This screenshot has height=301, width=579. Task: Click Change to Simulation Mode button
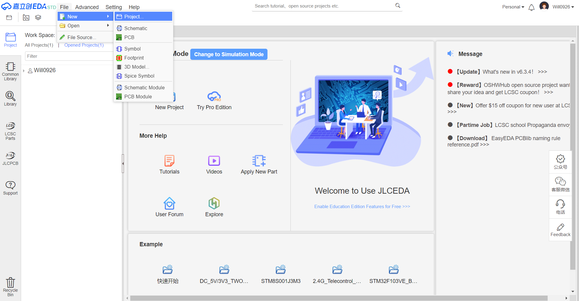[x=229, y=54]
